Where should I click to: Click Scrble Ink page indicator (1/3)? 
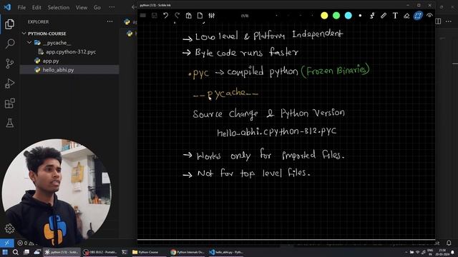245,16
